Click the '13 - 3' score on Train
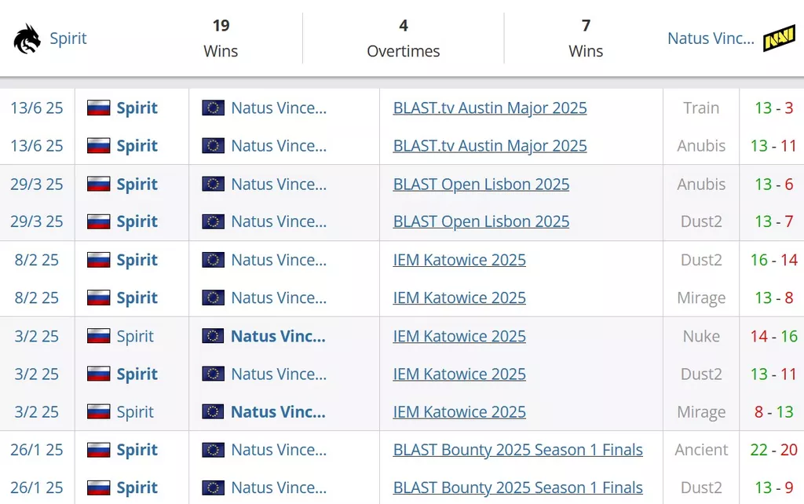 click(774, 108)
